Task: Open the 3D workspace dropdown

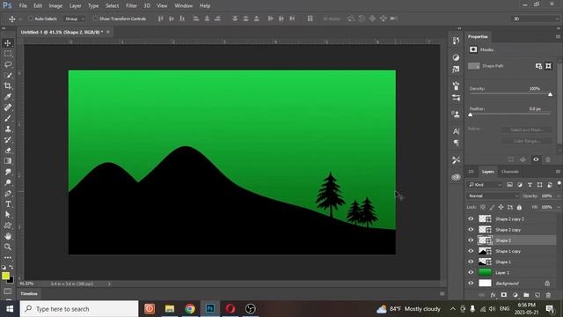Action: (x=535, y=18)
